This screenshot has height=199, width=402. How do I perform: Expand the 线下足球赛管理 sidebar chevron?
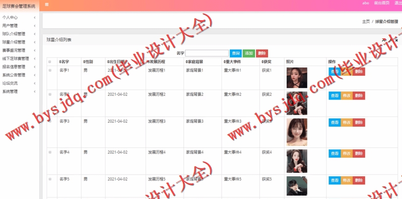tap(35, 59)
